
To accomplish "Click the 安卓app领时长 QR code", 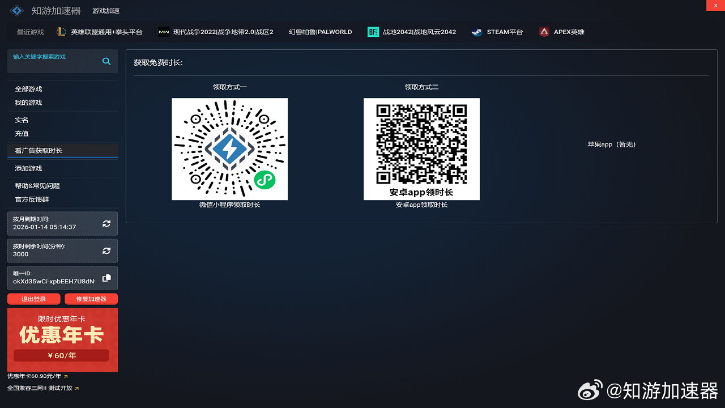I will (421, 149).
